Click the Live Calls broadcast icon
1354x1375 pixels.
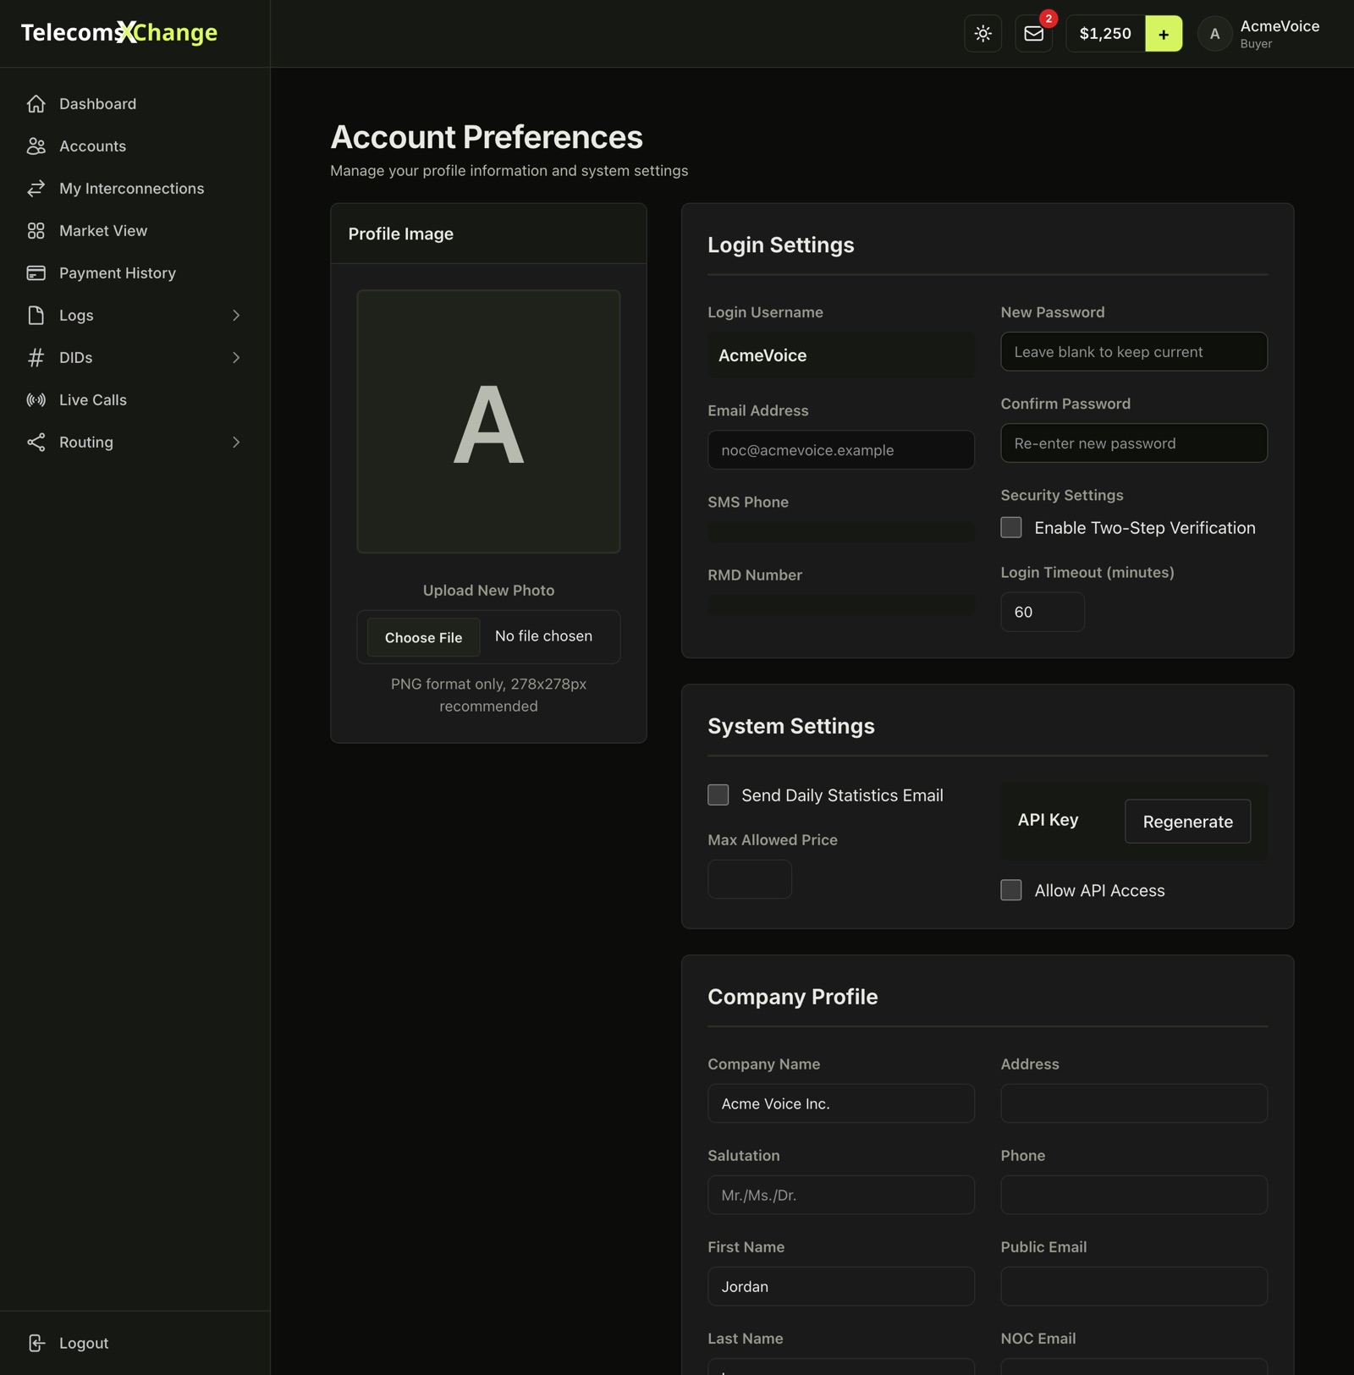point(36,400)
